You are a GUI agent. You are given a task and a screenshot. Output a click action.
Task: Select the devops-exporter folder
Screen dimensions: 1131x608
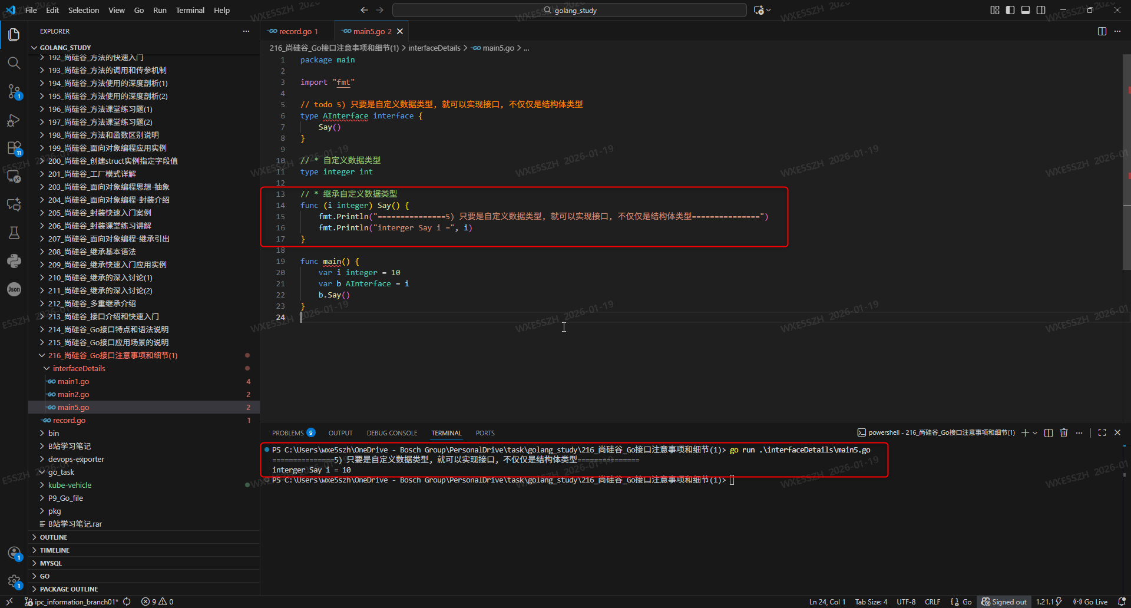pyautogui.click(x=144, y=459)
